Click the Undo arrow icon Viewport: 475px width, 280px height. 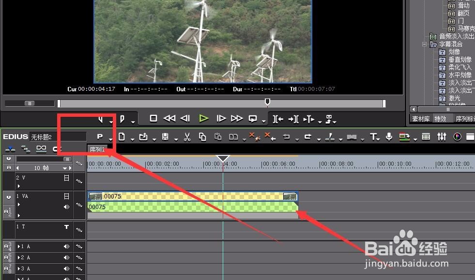(286, 137)
